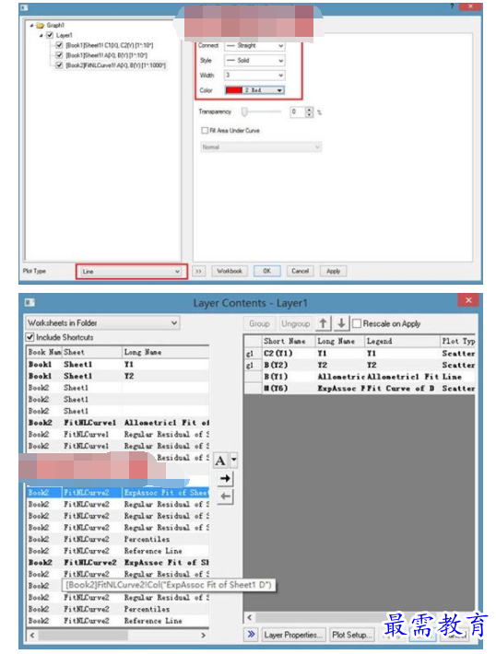
Task: Open the disabled Normal fill dropdown
Action: click(x=261, y=146)
